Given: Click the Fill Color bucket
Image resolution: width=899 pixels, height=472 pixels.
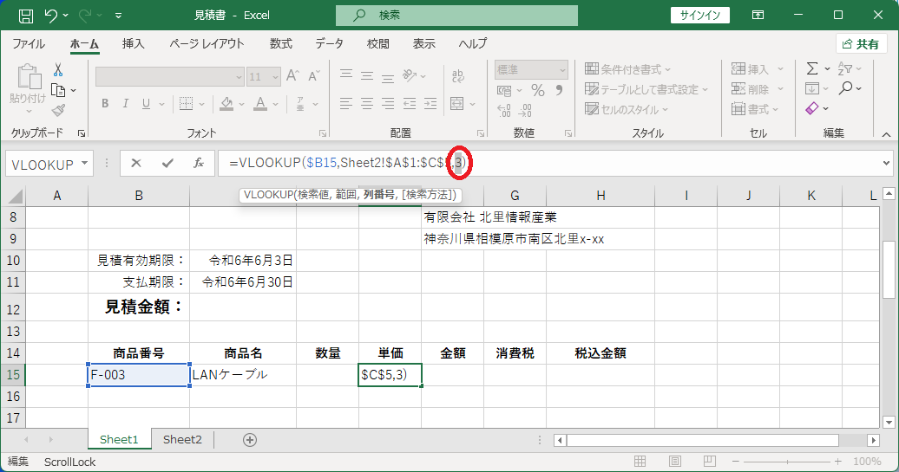Looking at the screenshot, I should click(x=227, y=104).
